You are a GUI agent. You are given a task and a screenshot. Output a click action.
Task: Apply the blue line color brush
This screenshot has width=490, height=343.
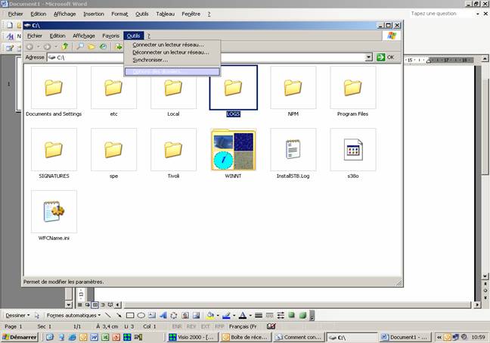point(226,316)
